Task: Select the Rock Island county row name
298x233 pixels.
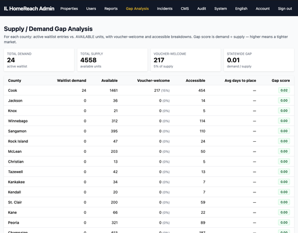Action: pyautogui.click(x=18, y=141)
